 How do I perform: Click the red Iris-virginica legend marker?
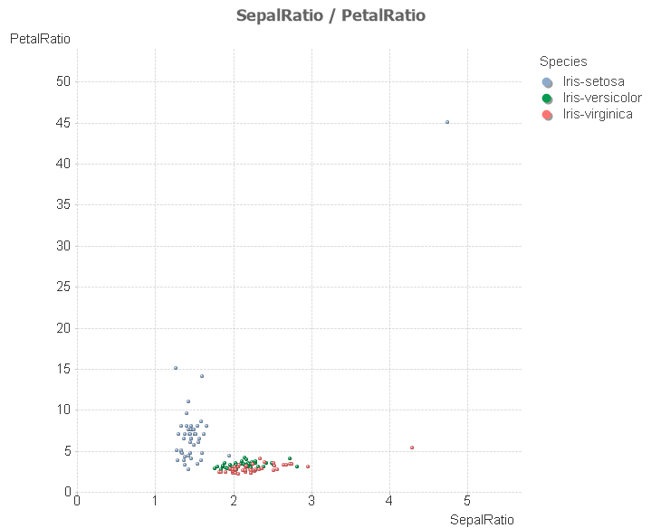[x=547, y=115]
